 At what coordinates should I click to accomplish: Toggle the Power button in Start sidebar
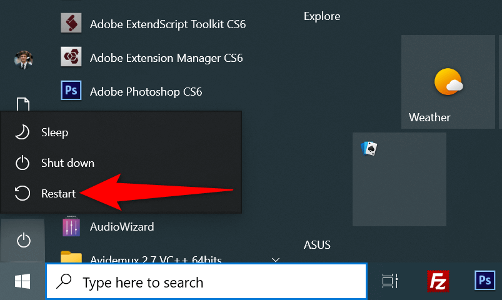click(23, 239)
